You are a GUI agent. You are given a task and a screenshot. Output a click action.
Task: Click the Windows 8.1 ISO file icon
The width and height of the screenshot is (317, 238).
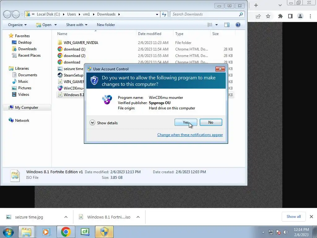60,95
